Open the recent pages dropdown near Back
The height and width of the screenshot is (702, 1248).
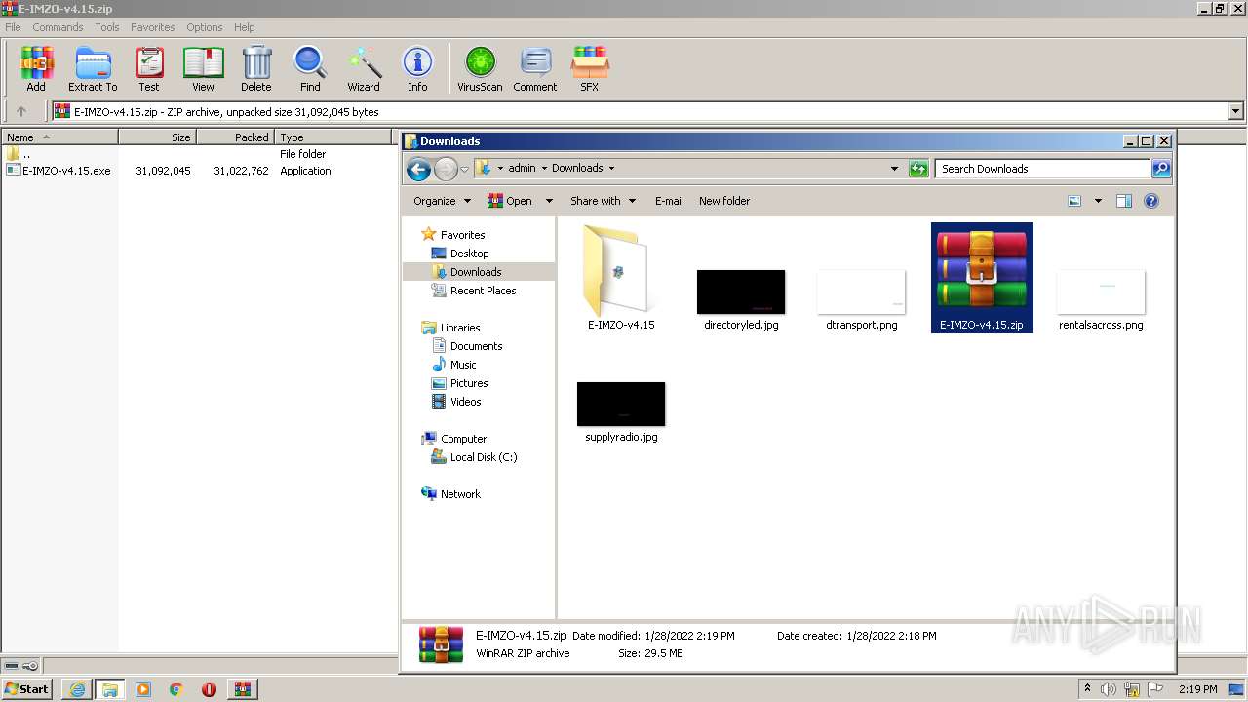465,169
